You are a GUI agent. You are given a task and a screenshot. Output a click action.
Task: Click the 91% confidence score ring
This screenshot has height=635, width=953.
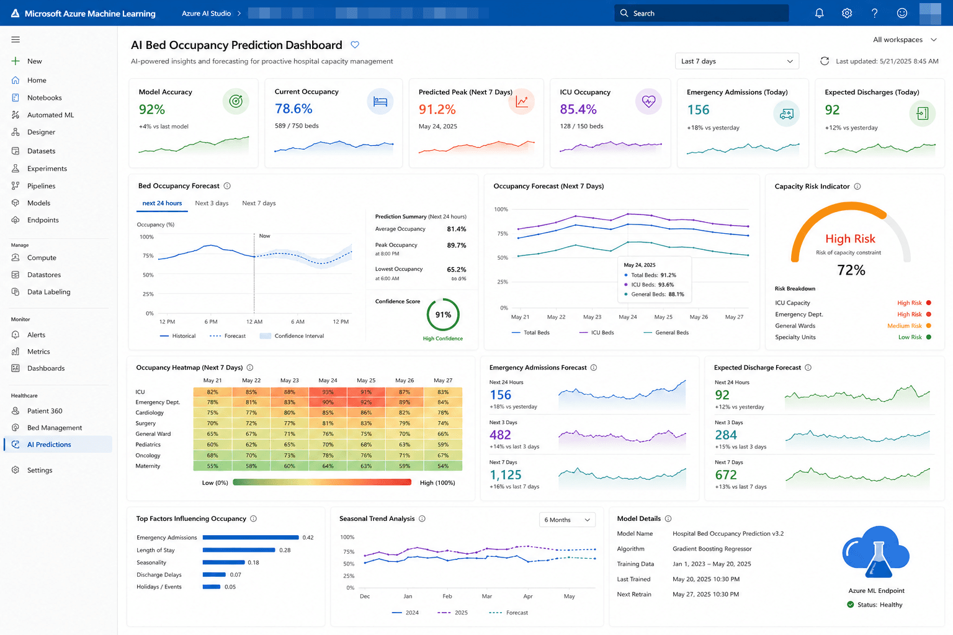click(443, 315)
